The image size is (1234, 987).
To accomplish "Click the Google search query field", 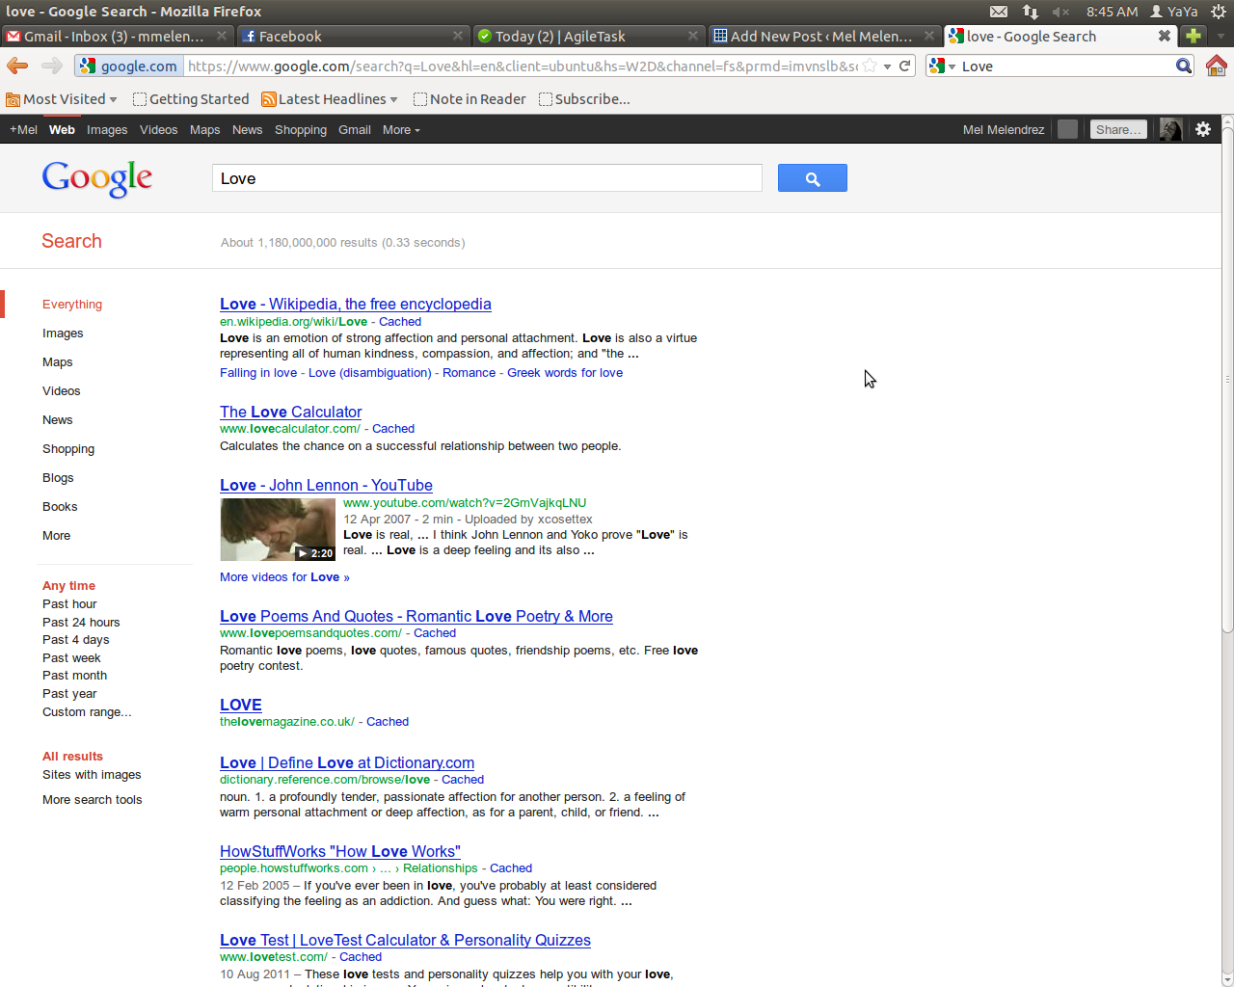I will tap(487, 178).
